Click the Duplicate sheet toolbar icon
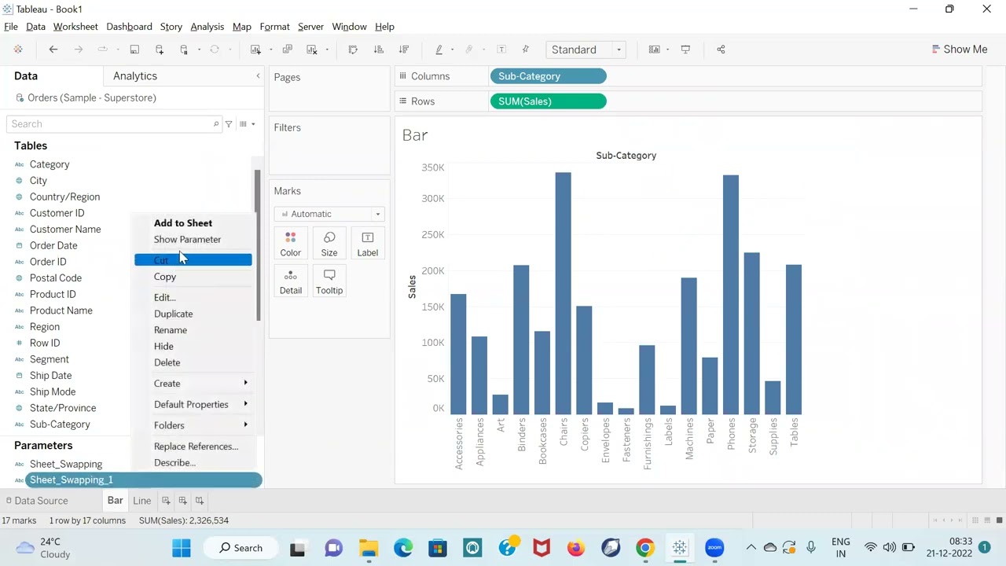This screenshot has height=566, width=1006. coord(287,50)
